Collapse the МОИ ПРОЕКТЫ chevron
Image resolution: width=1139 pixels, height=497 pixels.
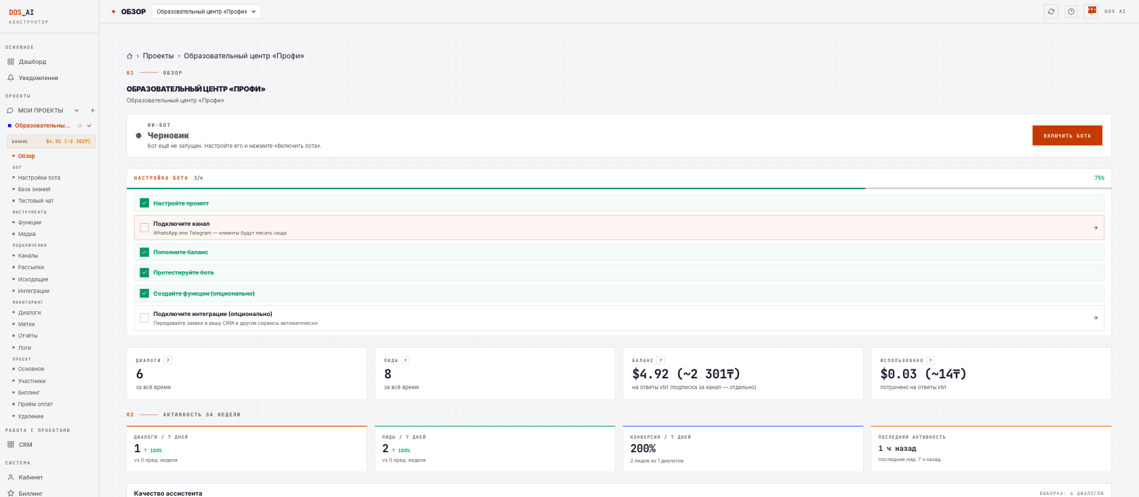[77, 111]
